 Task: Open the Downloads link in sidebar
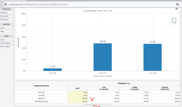click(x=4, y=16)
